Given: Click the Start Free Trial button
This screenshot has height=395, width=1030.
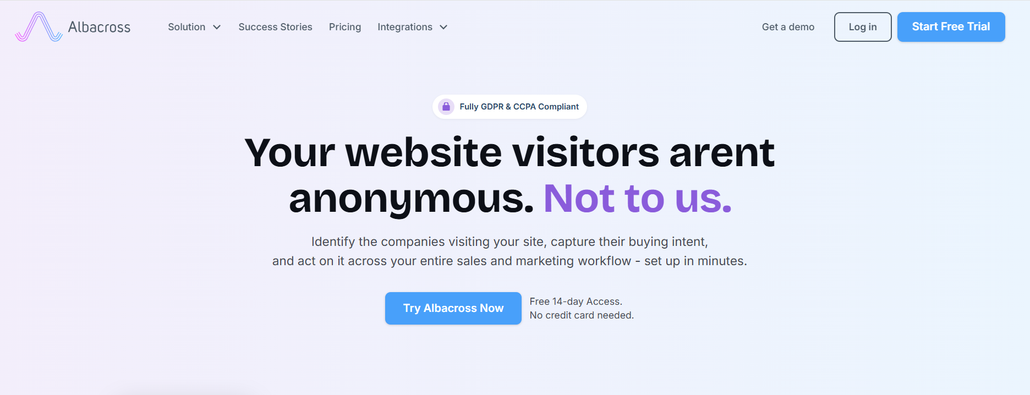Looking at the screenshot, I should [x=951, y=26].
